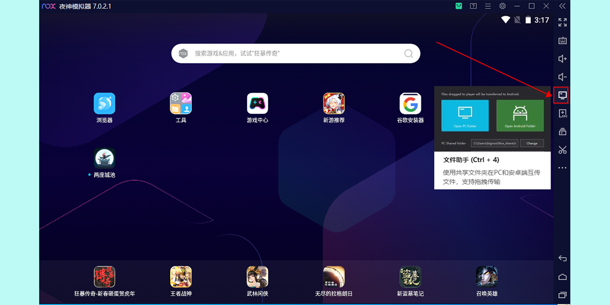Image resolution: width=610 pixels, height=305 pixels.
Task: Open the green store bag icon
Action: coord(459,6)
